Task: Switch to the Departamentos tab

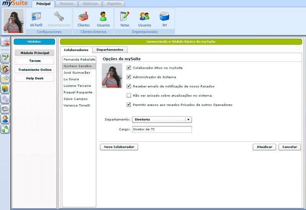Action: 110,50
